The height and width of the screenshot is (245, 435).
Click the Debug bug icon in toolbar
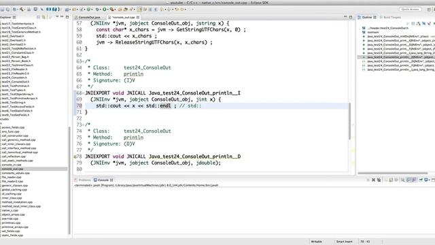pyautogui.click(x=97, y=9)
